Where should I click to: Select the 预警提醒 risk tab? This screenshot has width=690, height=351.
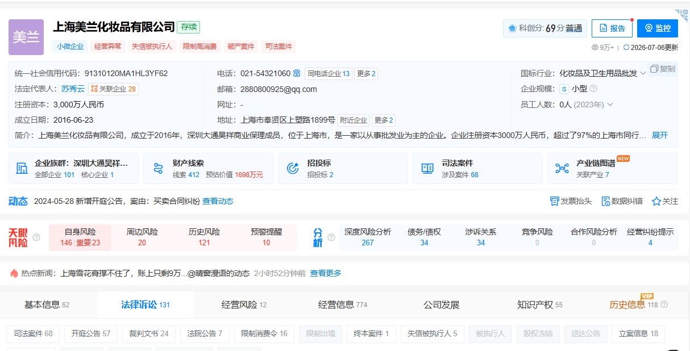click(266, 237)
